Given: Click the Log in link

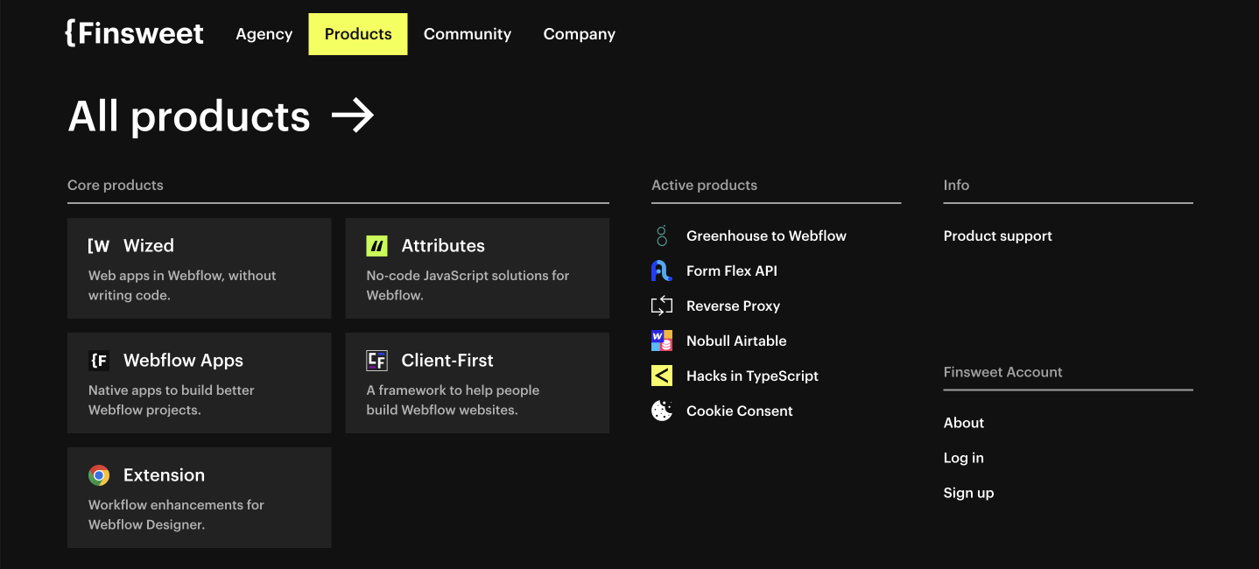Looking at the screenshot, I should 963,458.
